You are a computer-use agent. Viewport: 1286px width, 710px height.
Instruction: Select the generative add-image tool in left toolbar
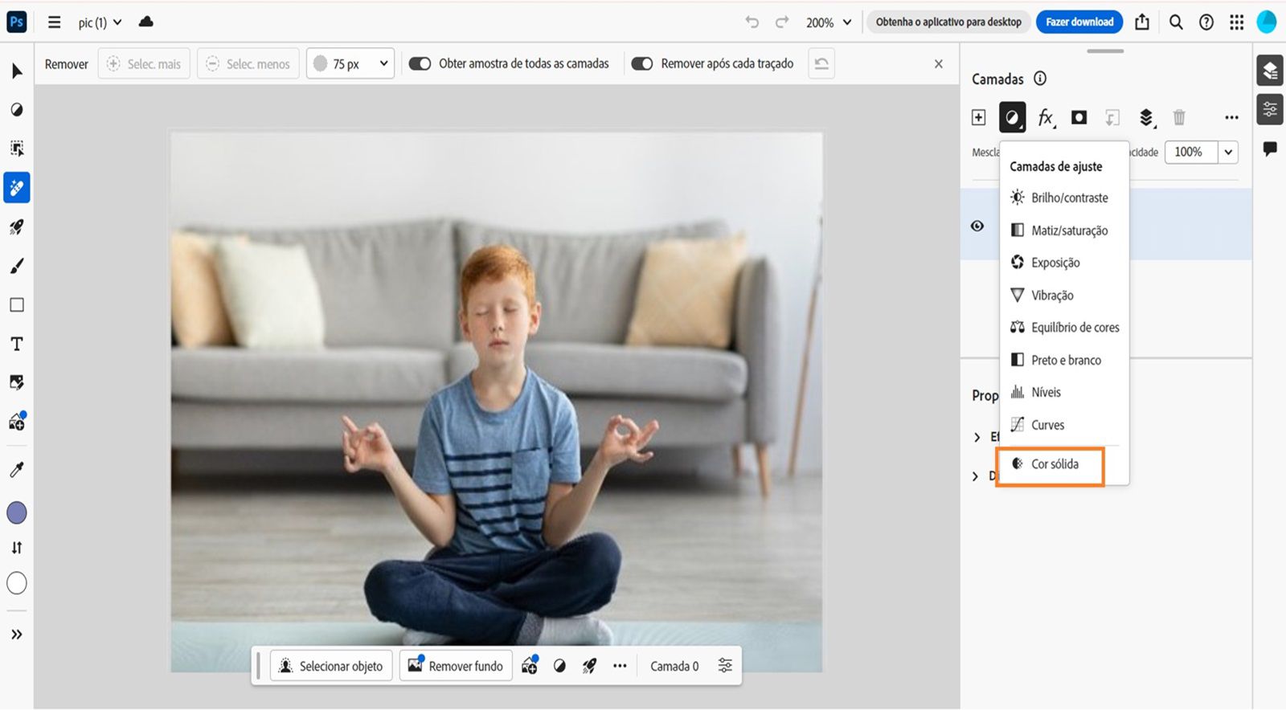pyautogui.click(x=17, y=421)
